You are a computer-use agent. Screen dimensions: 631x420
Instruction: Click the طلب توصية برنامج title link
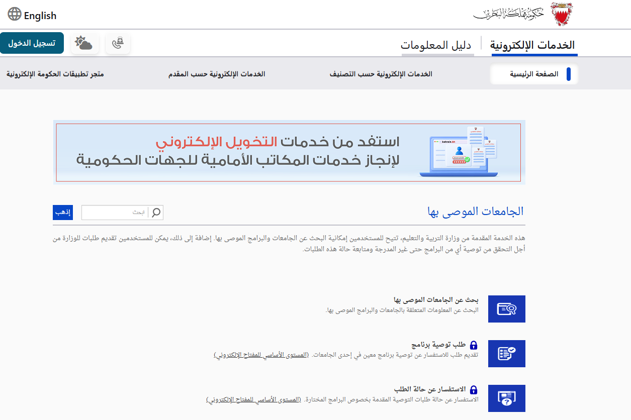pyautogui.click(x=439, y=345)
